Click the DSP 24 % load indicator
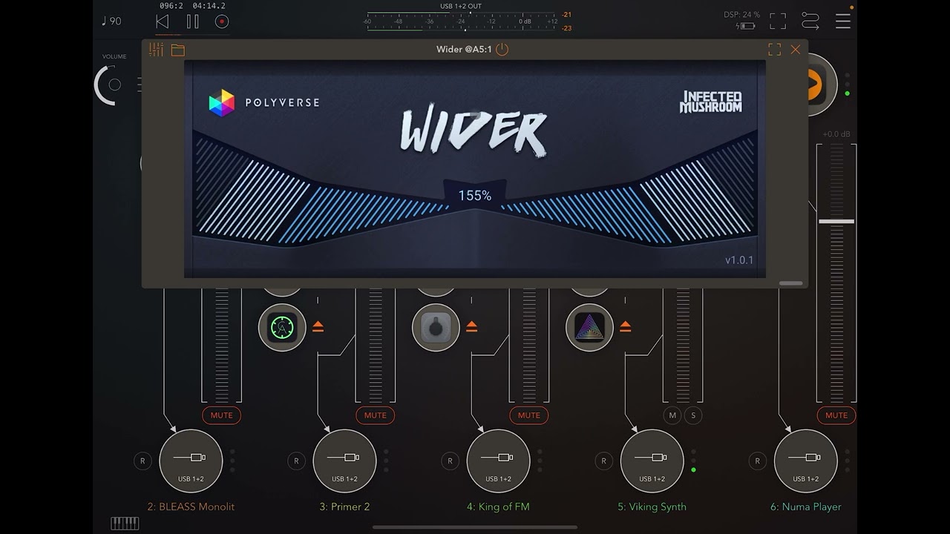Viewport: 950px width, 534px height. pyautogui.click(x=741, y=15)
